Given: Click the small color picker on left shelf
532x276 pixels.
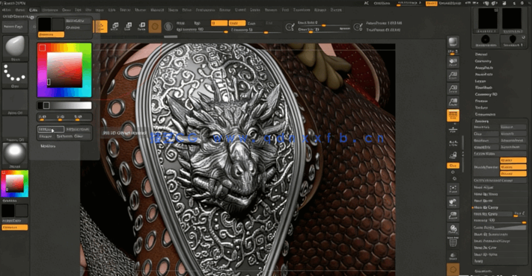Looking at the screenshot, I should [x=15, y=184].
